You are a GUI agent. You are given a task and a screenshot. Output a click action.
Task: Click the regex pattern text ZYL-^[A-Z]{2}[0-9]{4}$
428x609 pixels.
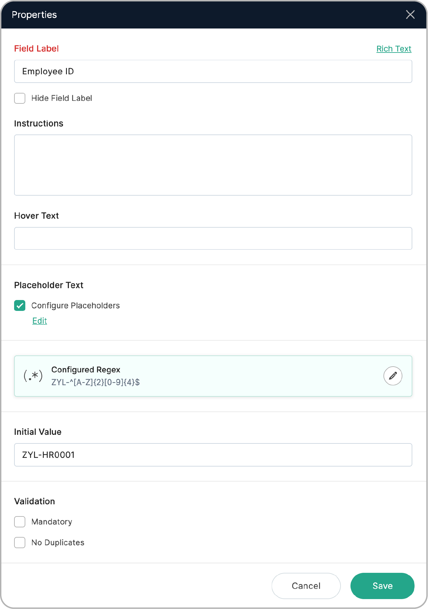pos(95,382)
